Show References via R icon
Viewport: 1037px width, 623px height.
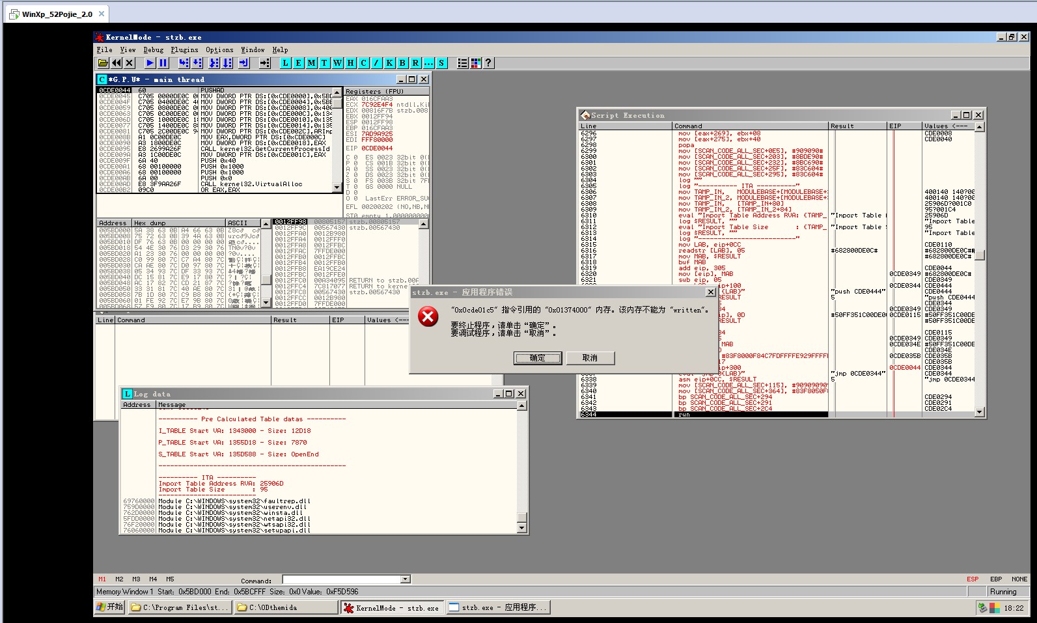tap(416, 62)
